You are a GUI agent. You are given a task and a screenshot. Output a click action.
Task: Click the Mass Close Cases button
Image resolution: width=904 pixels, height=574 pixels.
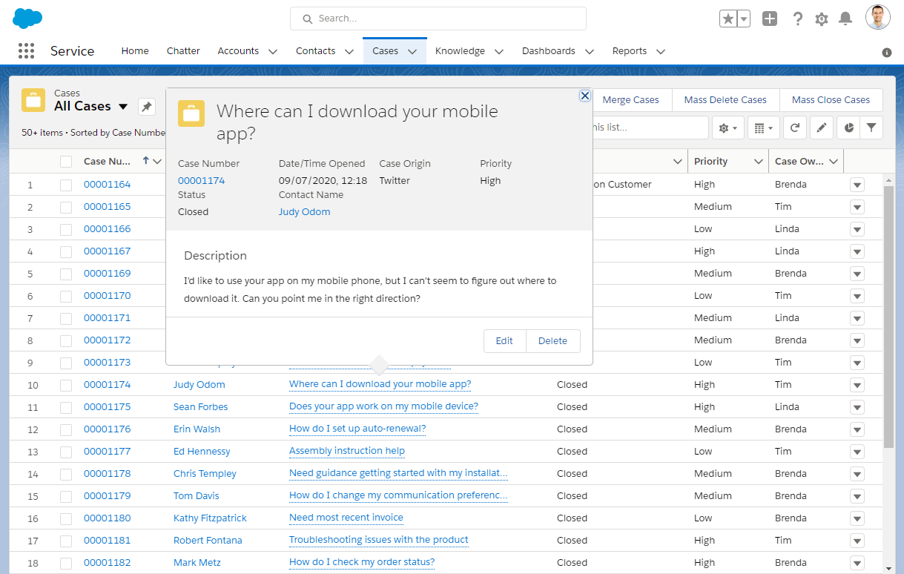coord(831,99)
